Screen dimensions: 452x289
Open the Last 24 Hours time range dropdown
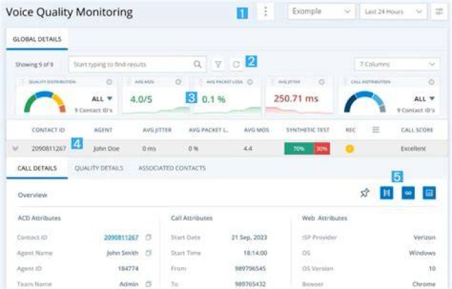(393, 12)
